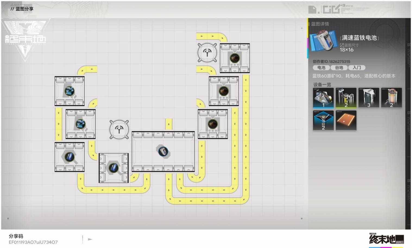Select the topmost brown ore machine icon
Screen dimensions: 412x248
235,58
